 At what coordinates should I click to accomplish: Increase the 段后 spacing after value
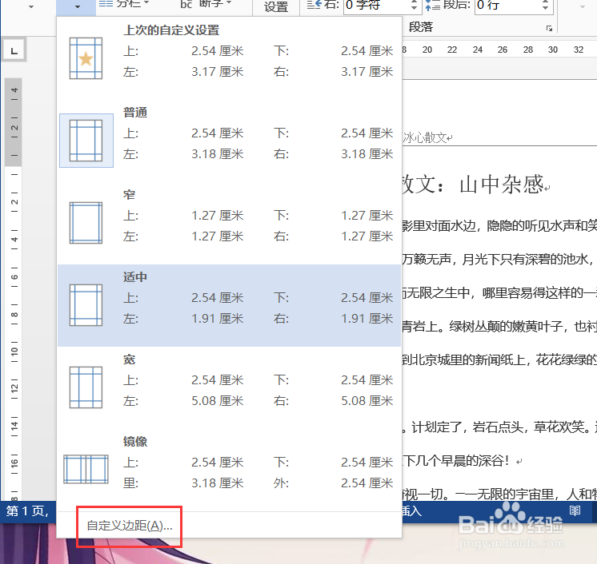pyautogui.click(x=546, y=2)
